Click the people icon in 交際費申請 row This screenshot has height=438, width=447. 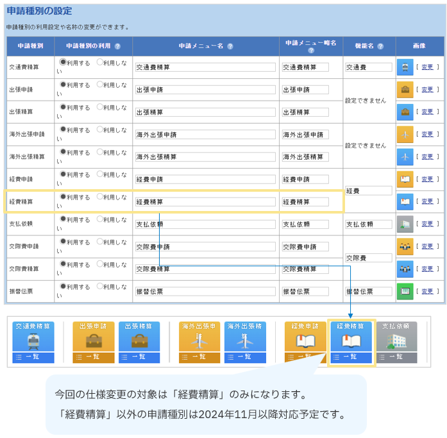click(405, 247)
